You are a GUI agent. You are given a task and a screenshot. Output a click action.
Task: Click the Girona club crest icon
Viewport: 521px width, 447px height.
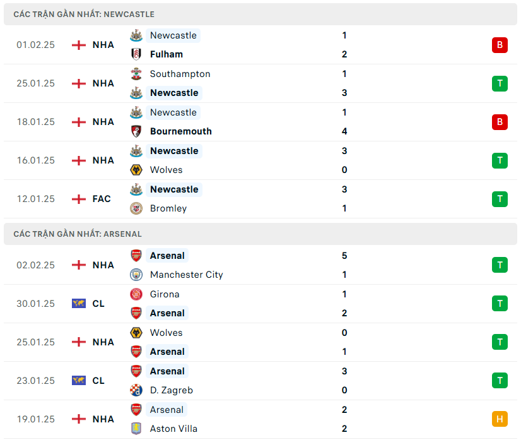click(x=136, y=294)
